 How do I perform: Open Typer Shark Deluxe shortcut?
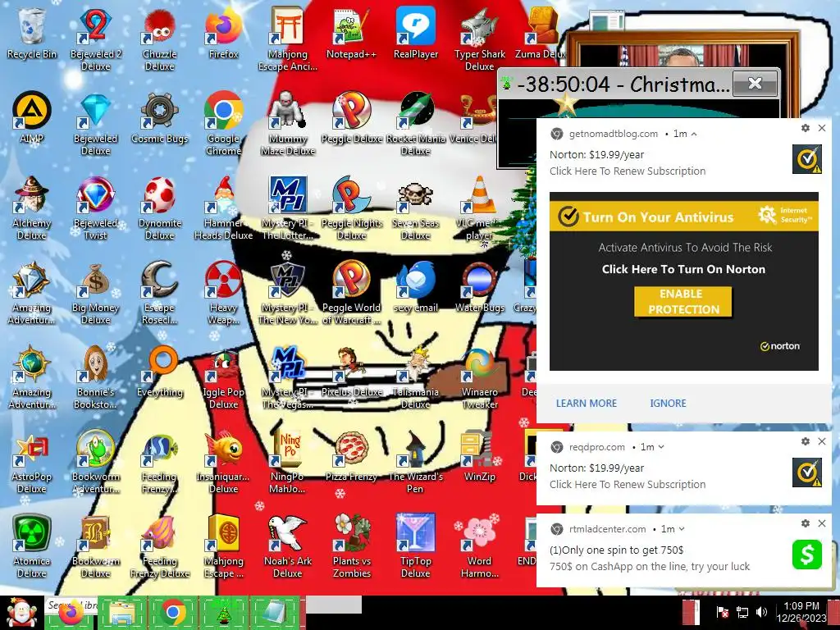point(479,39)
